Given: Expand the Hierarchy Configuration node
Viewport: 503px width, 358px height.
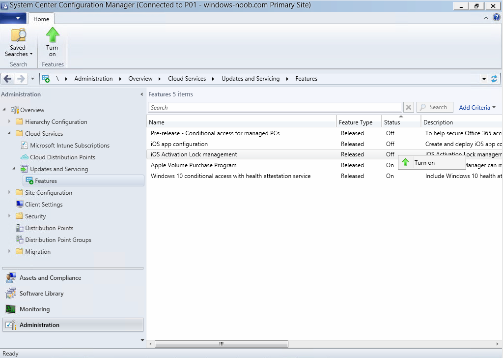Looking at the screenshot, I should (9, 121).
